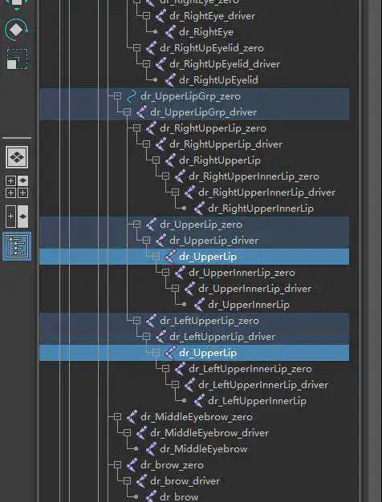Click the joint icon next to dr_RightEye

[170, 32]
